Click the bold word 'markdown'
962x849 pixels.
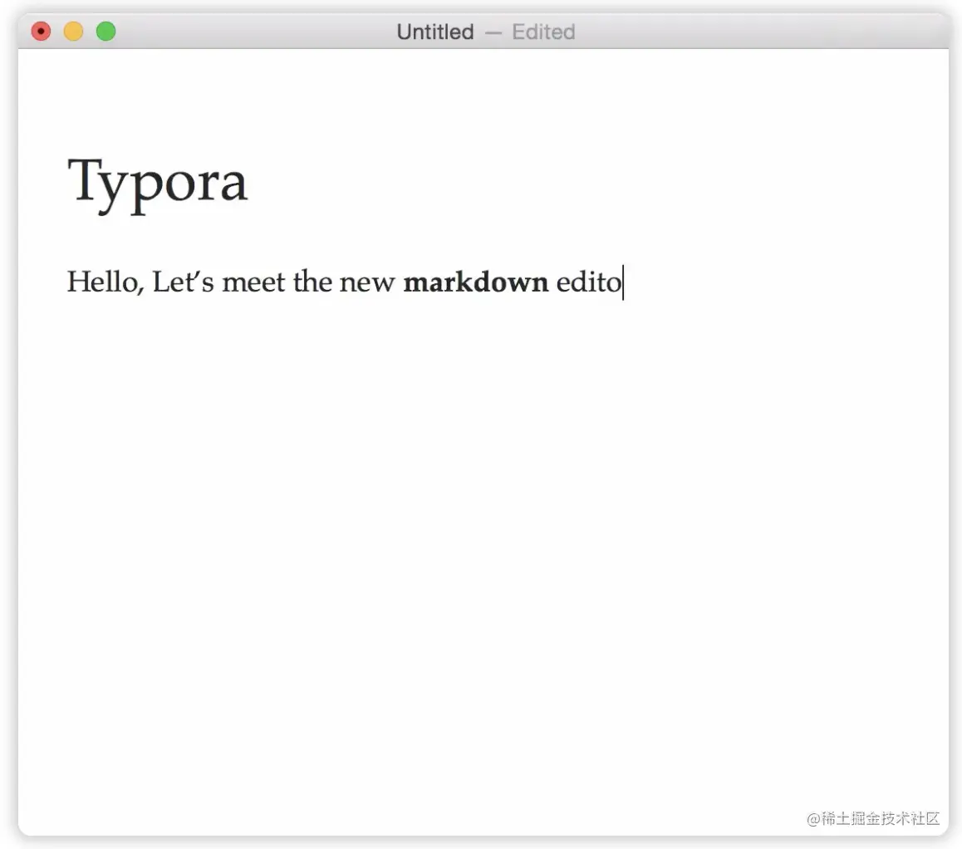tap(475, 282)
